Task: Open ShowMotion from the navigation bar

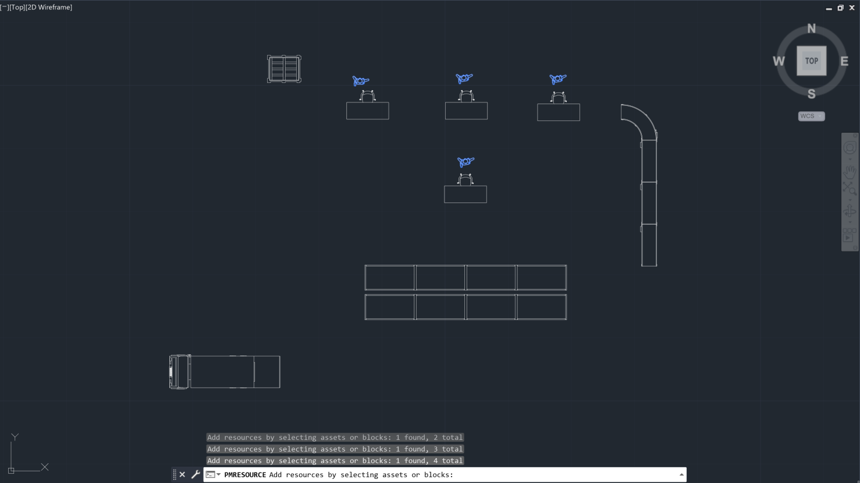Action: point(849,236)
